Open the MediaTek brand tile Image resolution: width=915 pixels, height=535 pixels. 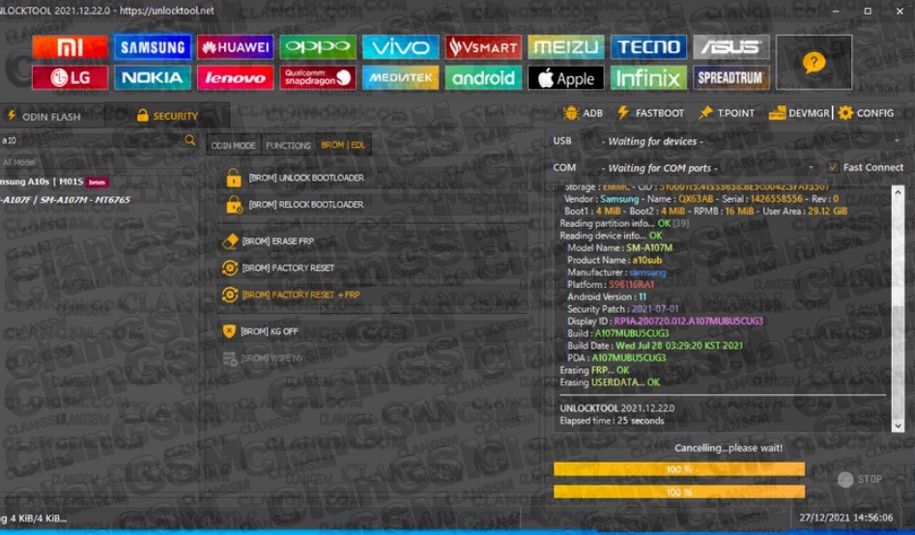coord(400,77)
